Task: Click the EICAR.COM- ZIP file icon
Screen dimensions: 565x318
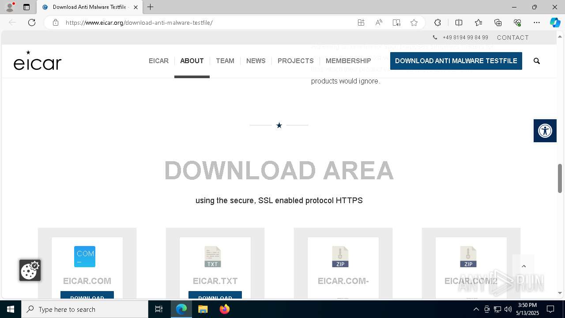Action: tap(340, 257)
